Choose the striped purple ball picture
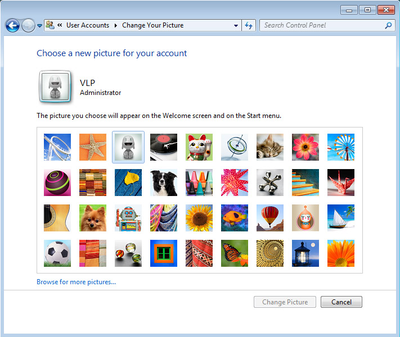400x337 pixels. tap(57, 183)
